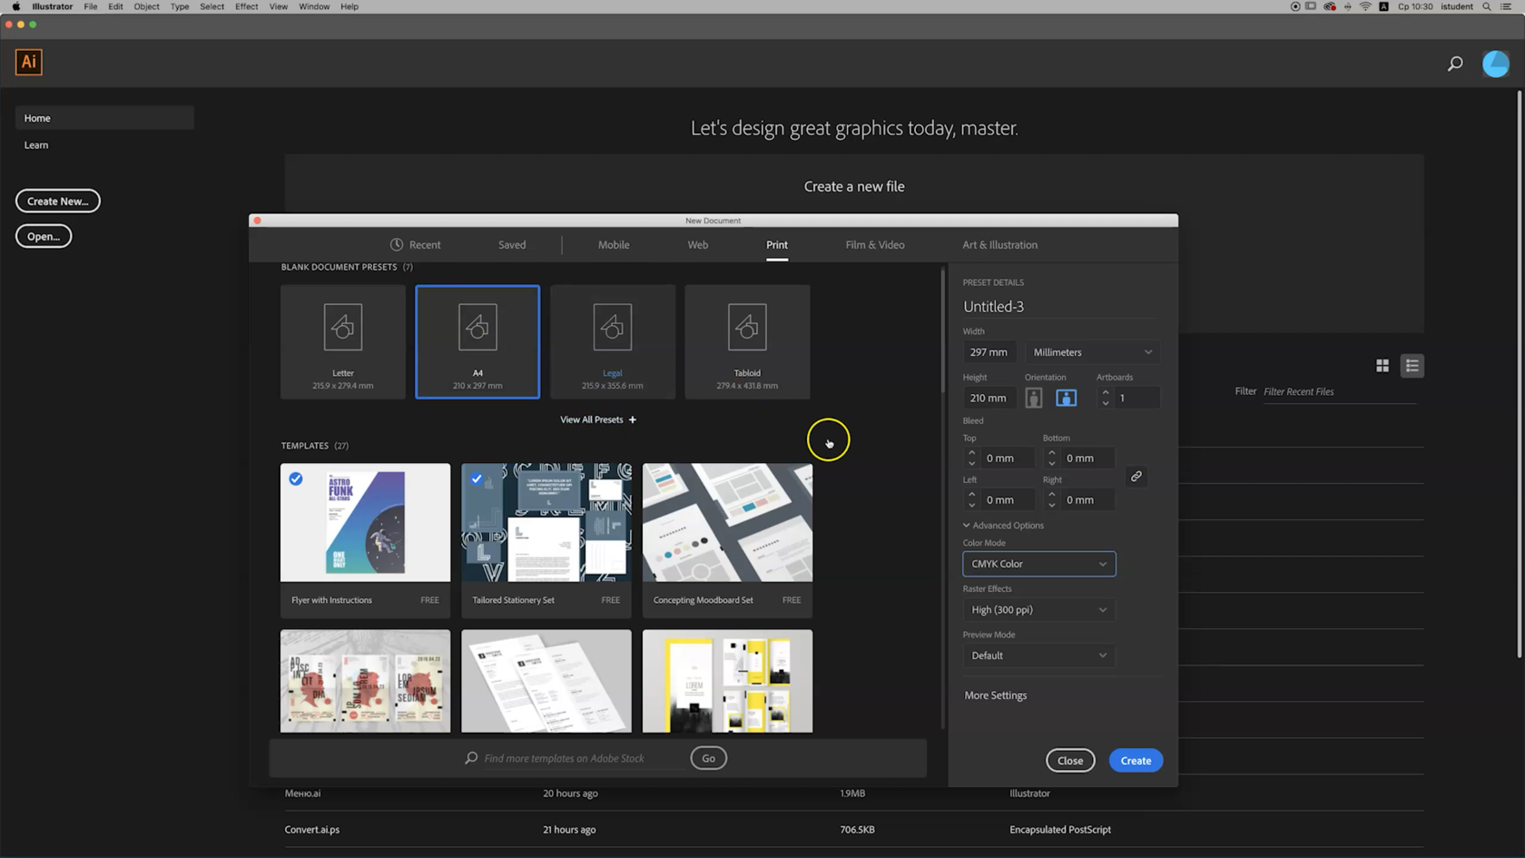Image resolution: width=1525 pixels, height=858 pixels.
Task: Increase the artboards count stepper
Action: [1105, 392]
